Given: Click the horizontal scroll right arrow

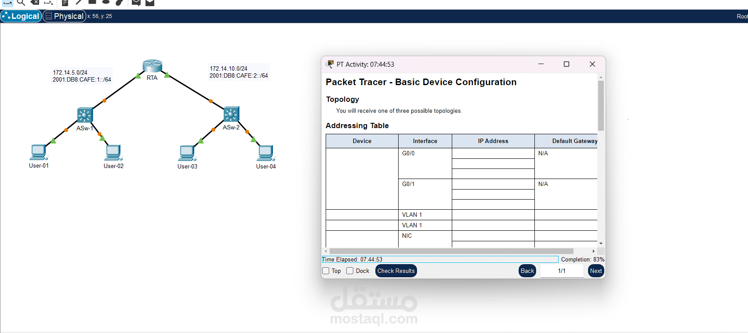Looking at the screenshot, I should click(594, 251).
